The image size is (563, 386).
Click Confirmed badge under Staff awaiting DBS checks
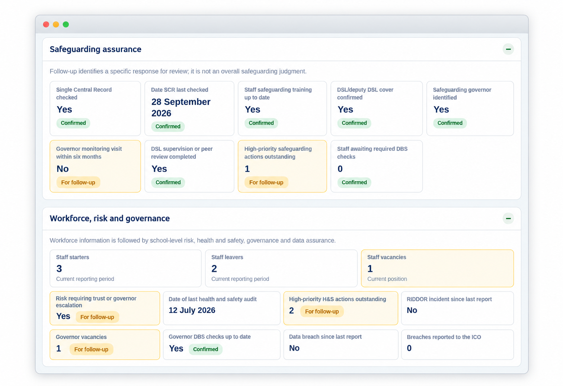(354, 182)
